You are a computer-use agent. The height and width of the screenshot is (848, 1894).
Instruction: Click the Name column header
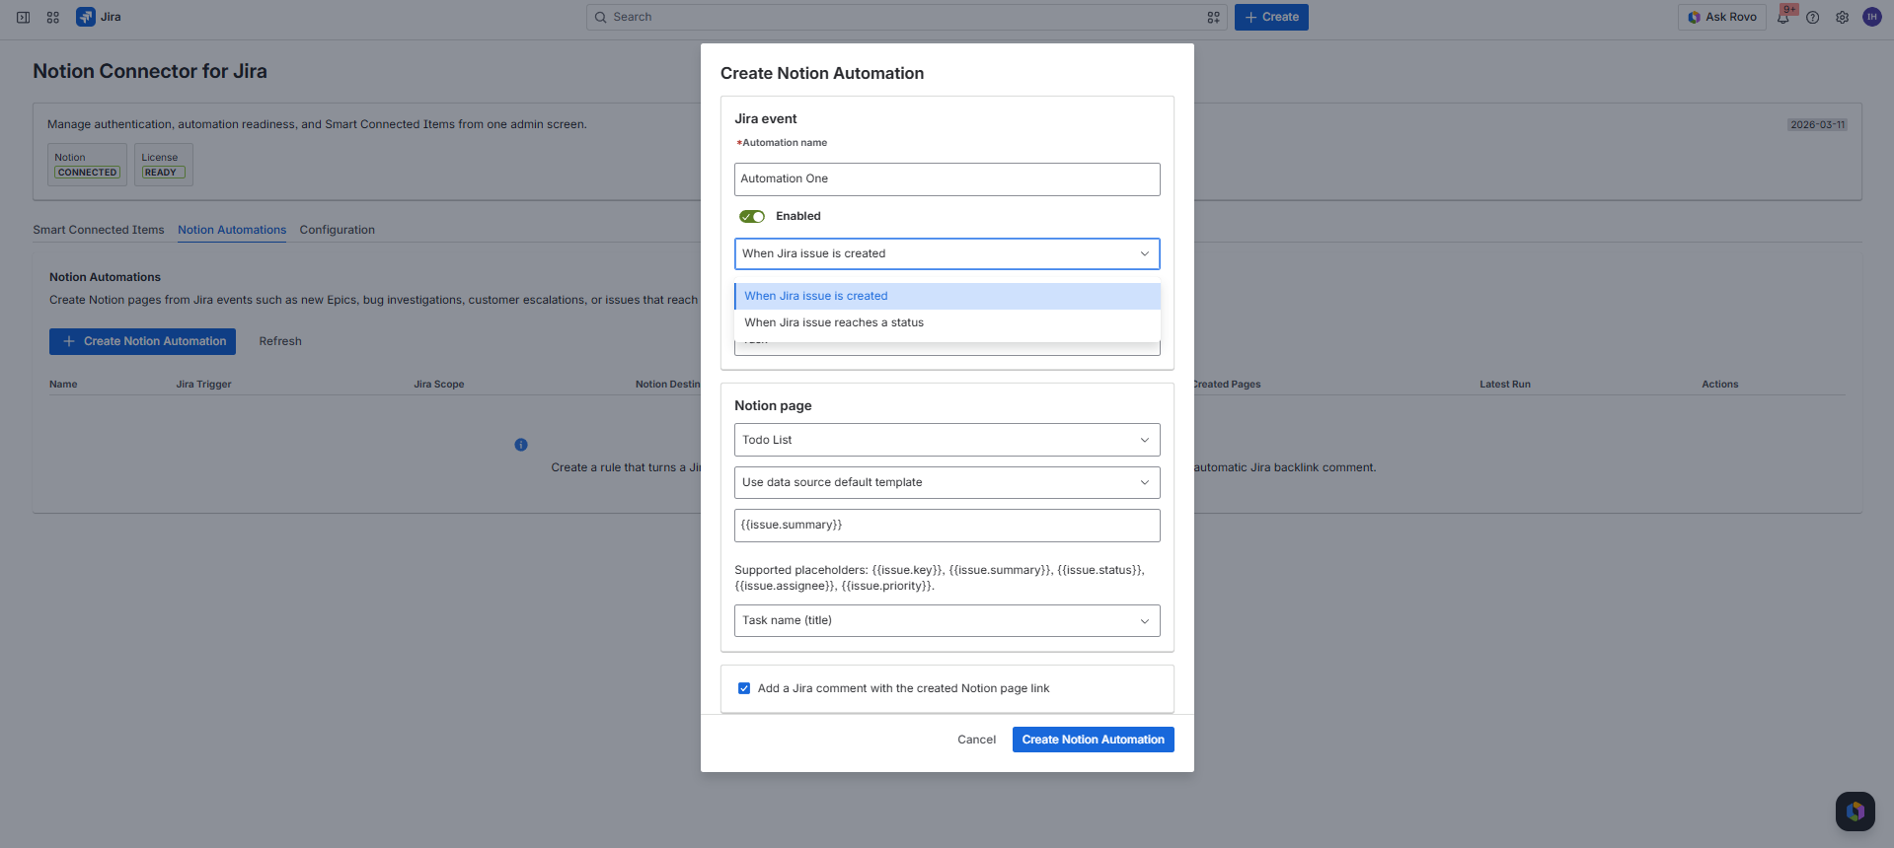[63, 385]
